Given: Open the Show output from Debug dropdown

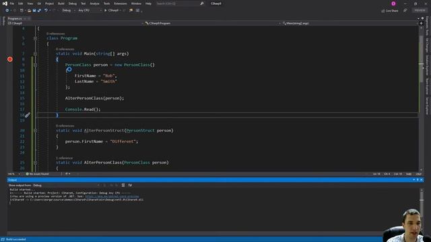Looking at the screenshot, I should (x=67, y=186).
